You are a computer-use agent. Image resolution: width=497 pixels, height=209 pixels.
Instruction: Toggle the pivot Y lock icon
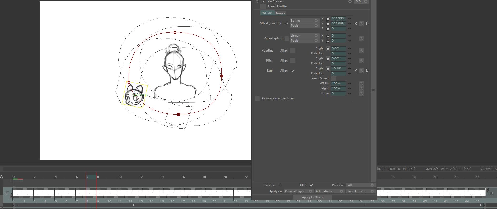click(328, 41)
